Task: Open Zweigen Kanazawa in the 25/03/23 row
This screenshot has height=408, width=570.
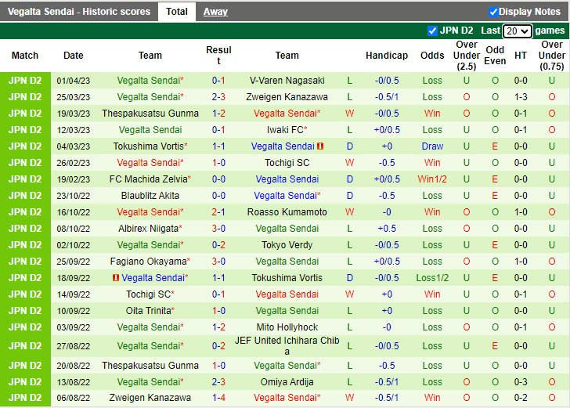Action: 287,97
